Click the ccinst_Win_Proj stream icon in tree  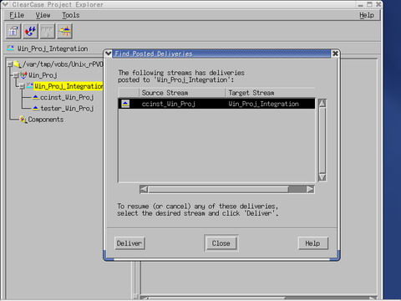tap(36, 97)
